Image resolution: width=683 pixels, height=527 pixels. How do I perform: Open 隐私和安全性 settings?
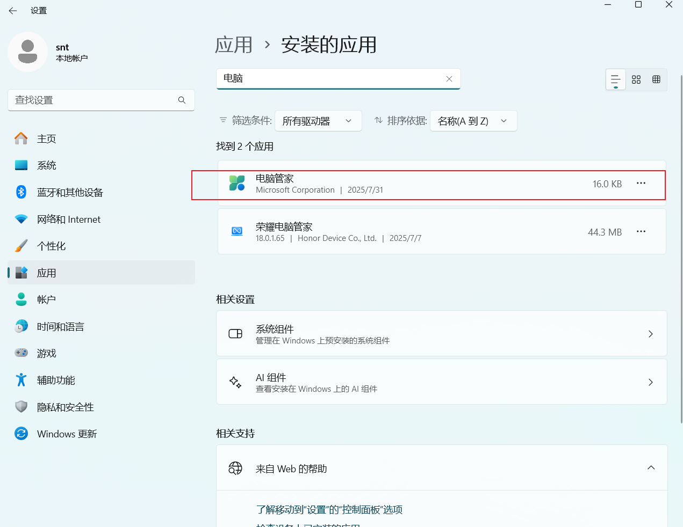coord(101,407)
